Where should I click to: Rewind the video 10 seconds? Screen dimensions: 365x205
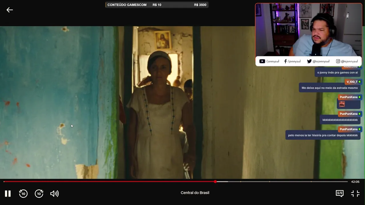pos(23,194)
